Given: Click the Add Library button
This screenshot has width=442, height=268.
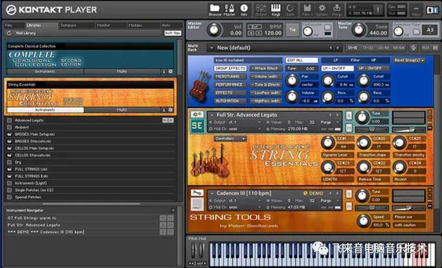Looking at the screenshot, I should [x=26, y=33].
